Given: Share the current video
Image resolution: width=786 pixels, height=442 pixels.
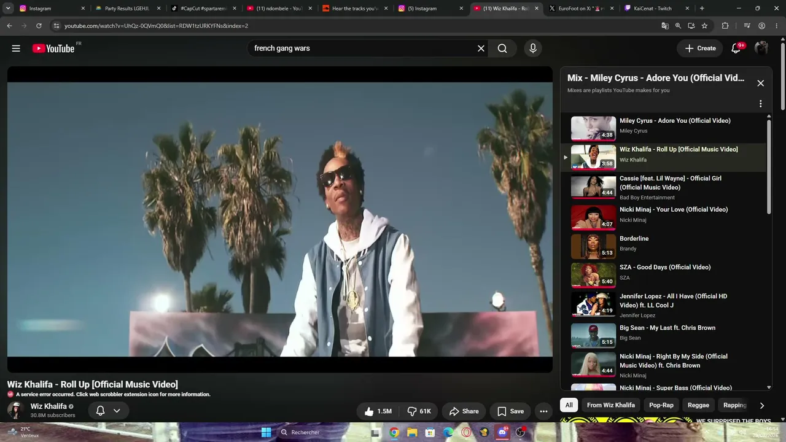Looking at the screenshot, I should tap(464, 411).
